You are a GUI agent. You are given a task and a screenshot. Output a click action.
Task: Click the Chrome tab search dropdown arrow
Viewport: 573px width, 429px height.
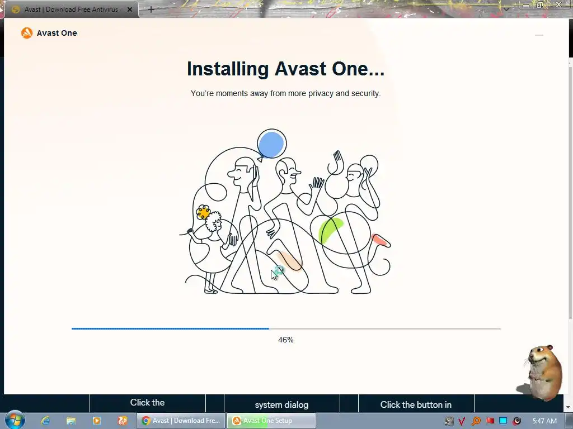pos(506,9)
